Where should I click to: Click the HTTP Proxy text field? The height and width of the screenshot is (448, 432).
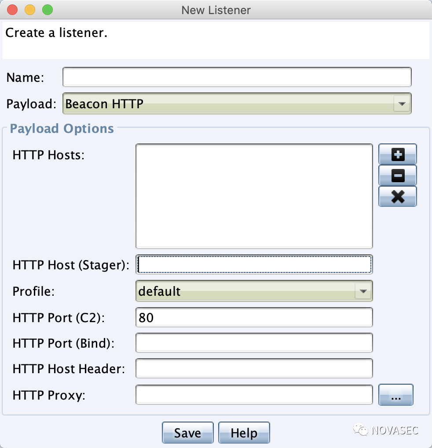254,395
